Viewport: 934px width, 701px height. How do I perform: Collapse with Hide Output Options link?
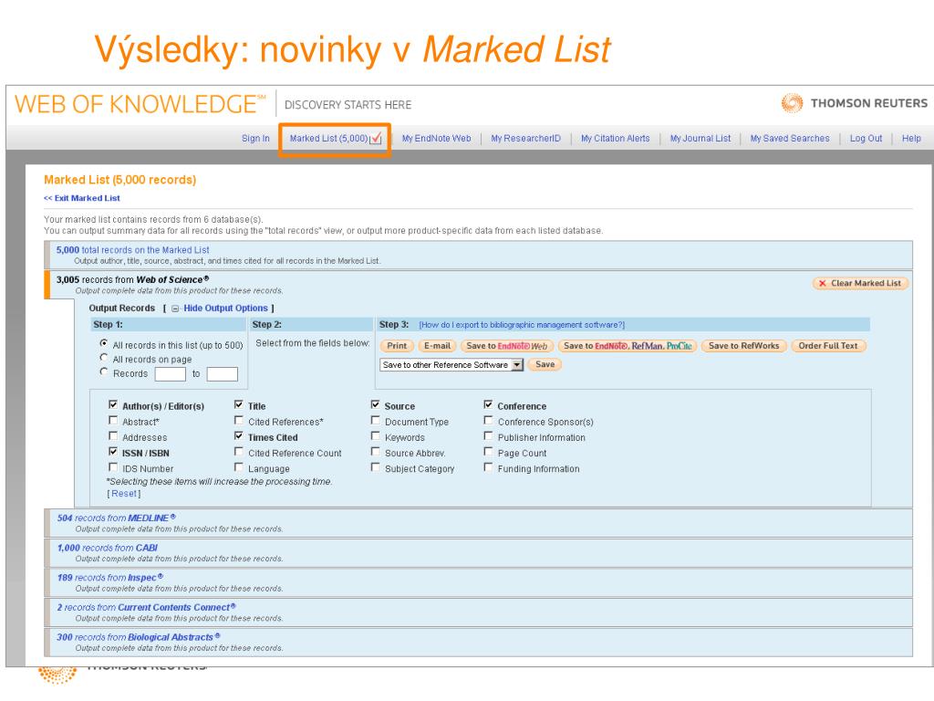226,309
